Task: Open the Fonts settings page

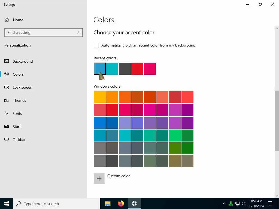Action: click(x=17, y=113)
